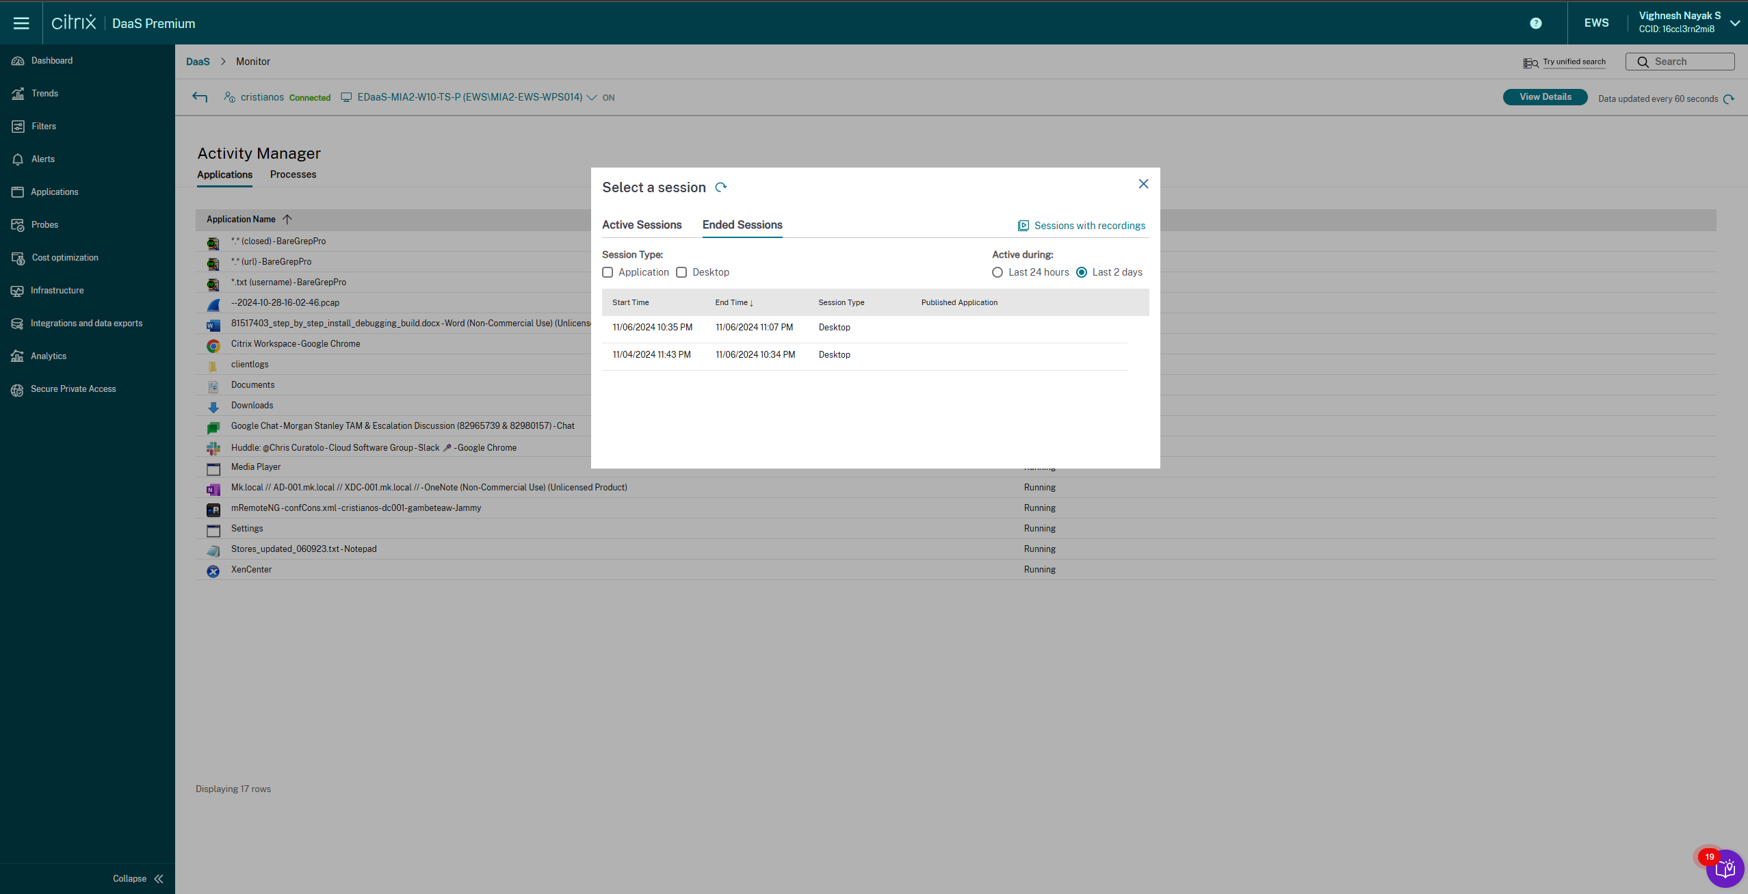Open Cost optimization in the sidebar

[64, 258]
